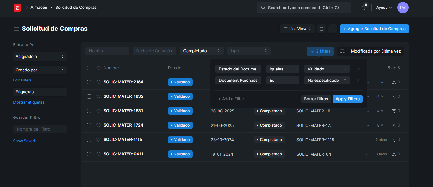The image size is (433, 187).
Task: Open the Ayuda menu
Action: point(384,8)
